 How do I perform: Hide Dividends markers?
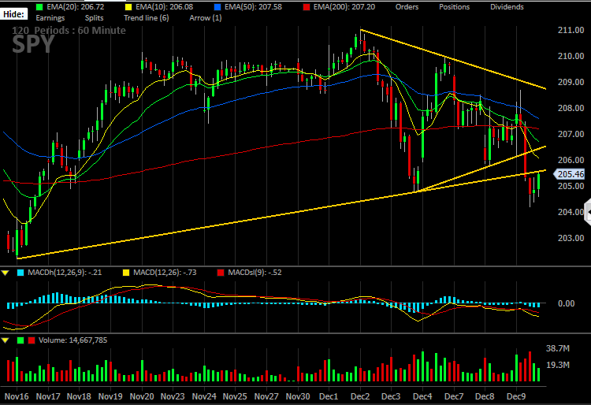(507, 7)
